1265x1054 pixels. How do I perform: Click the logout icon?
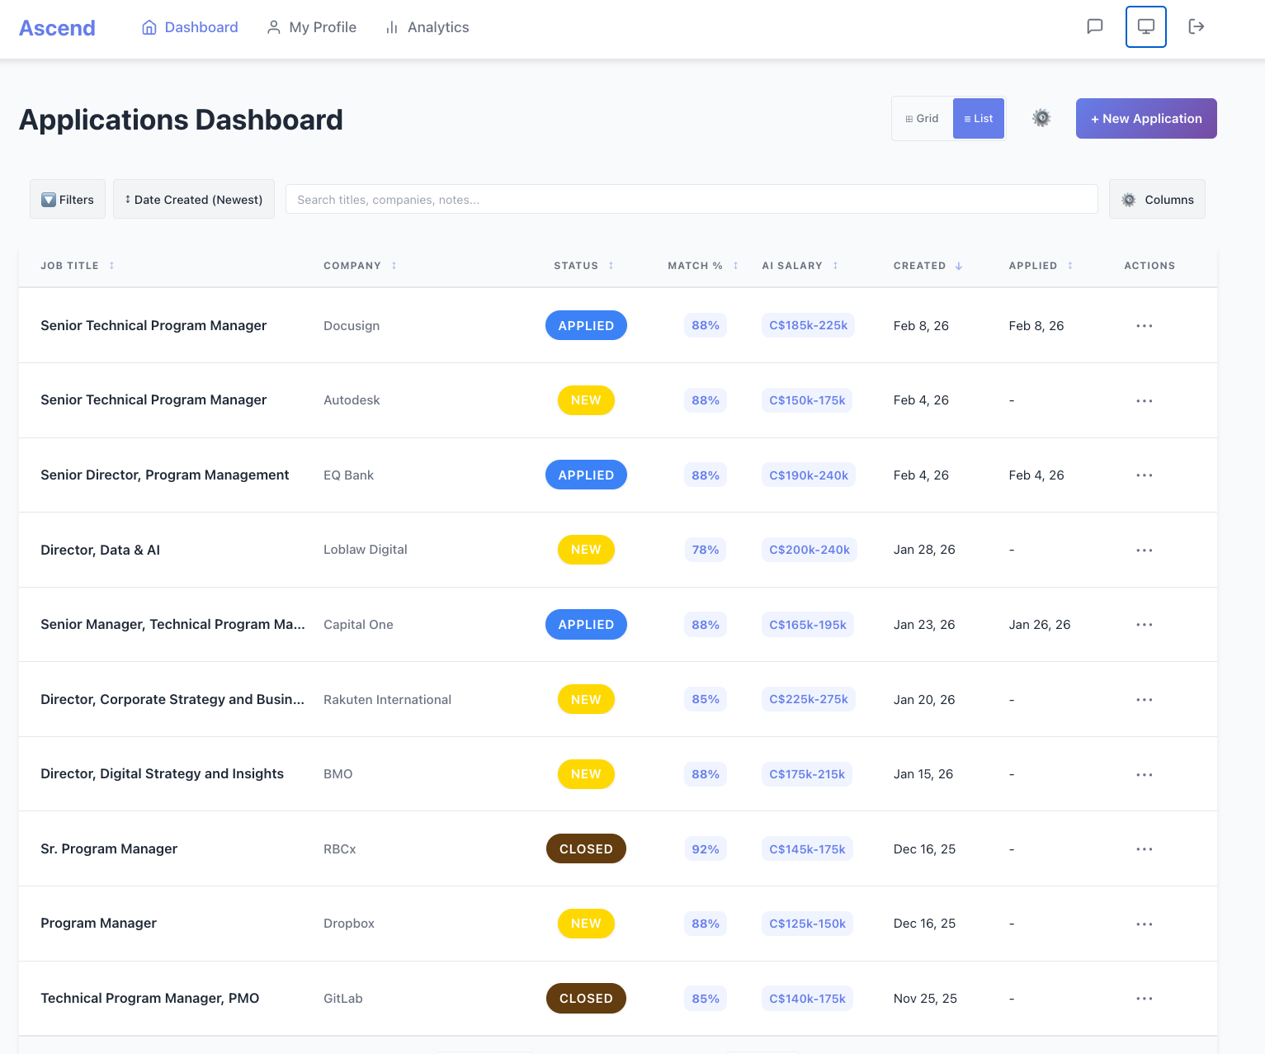(x=1196, y=26)
